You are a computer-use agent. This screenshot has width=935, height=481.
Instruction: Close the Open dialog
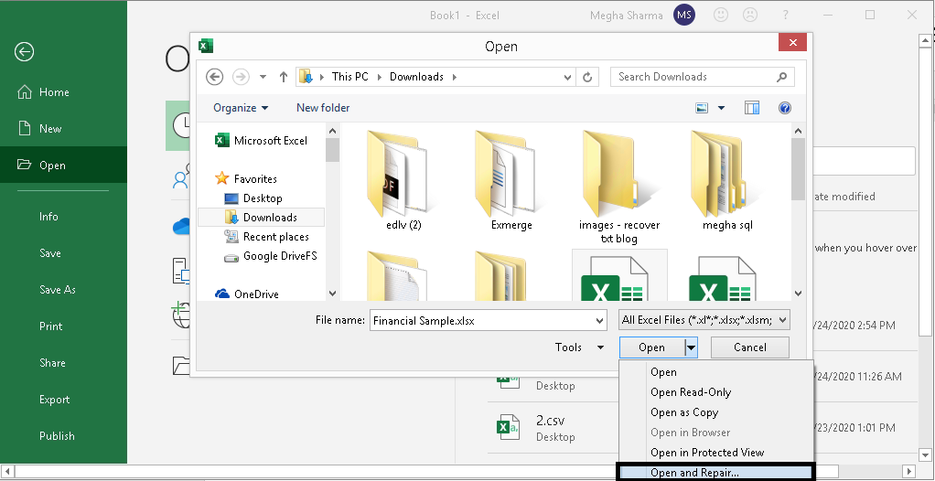click(x=792, y=42)
